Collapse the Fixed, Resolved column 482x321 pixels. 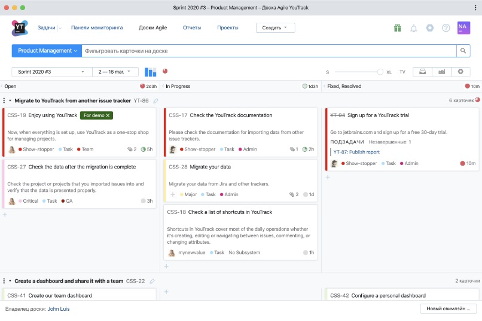click(x=324, y=86)
